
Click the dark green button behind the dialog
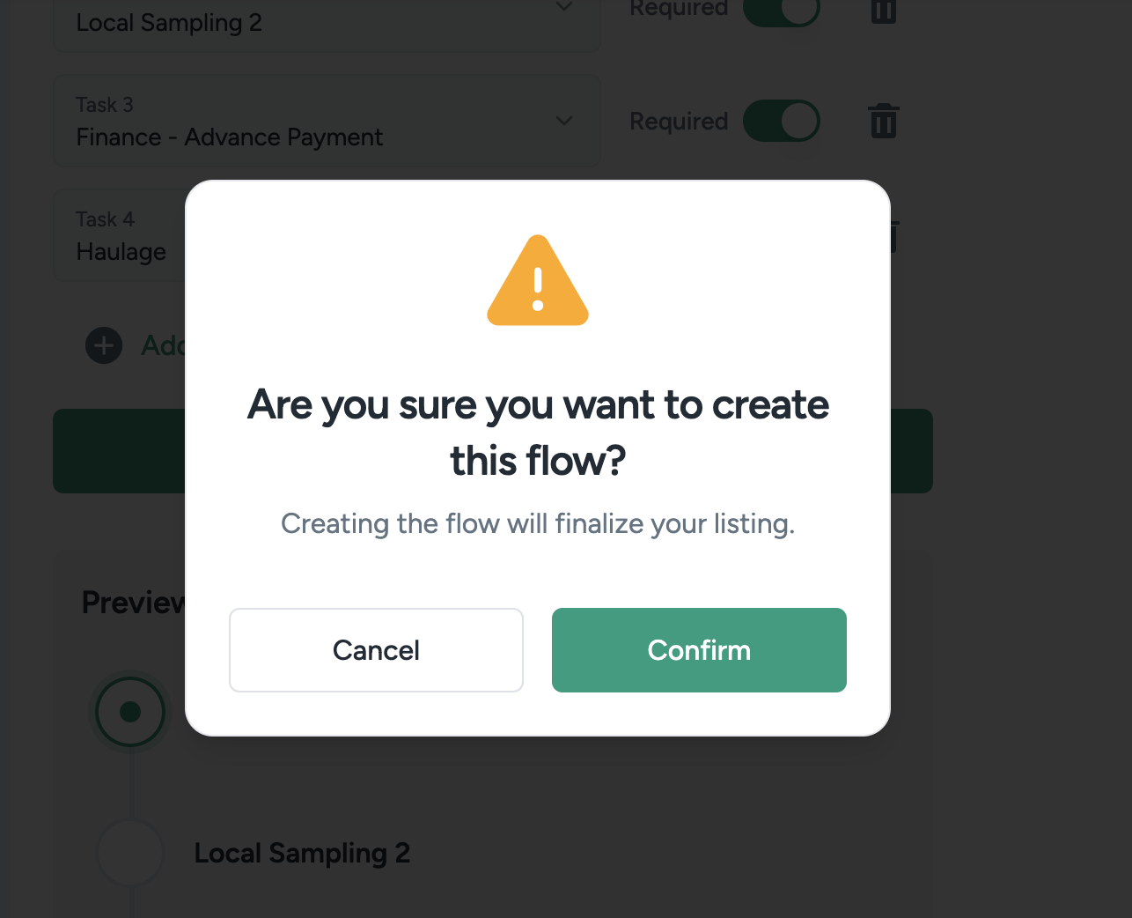tap(119, 451)
